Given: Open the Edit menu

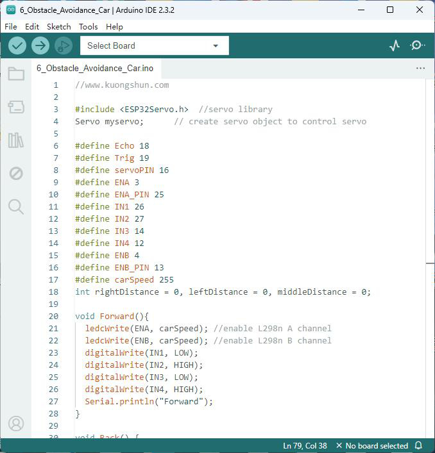Looking at the screenshot, I should [32, 27].
